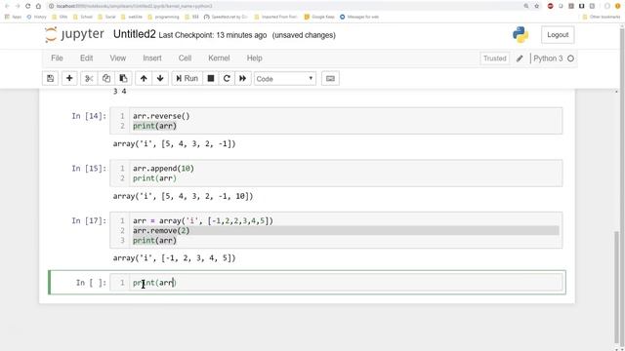Open the programming bookmarks folder
Screen dimensions: 625x351
(x=163, y=17)
